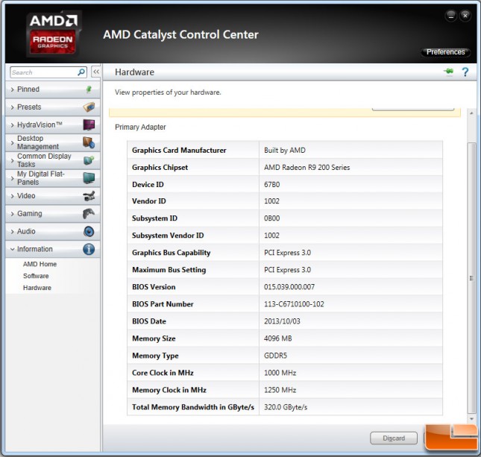Screen dimensions: 481x457
Task: Select the Memory Type value GDDR5
Action: click(275, 356)
